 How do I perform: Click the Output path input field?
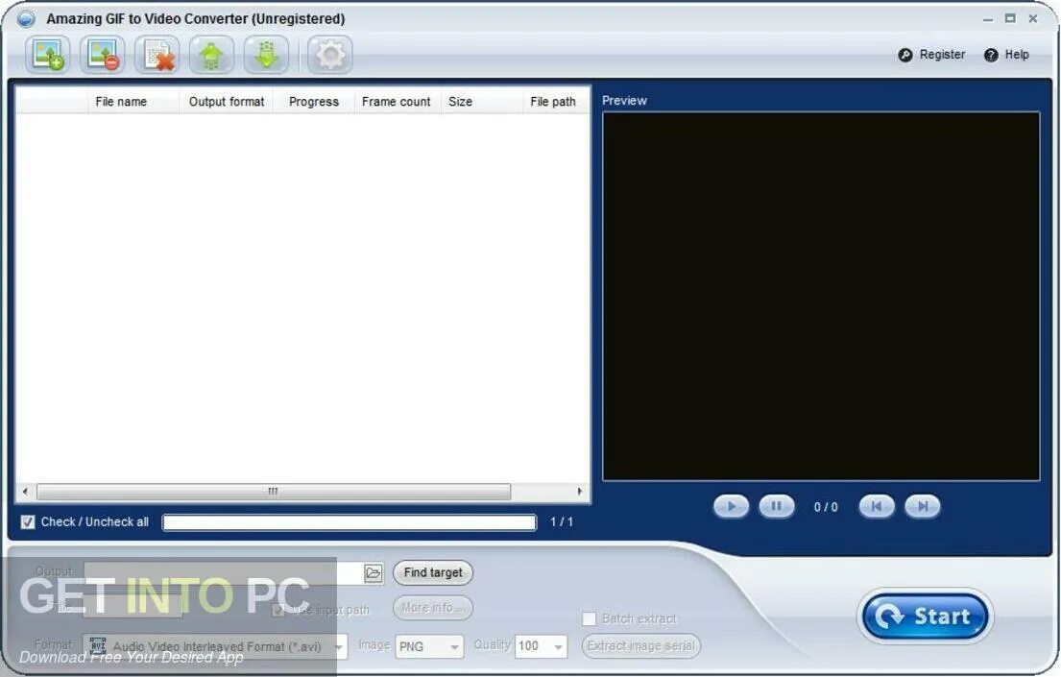(x=224, y=573)
